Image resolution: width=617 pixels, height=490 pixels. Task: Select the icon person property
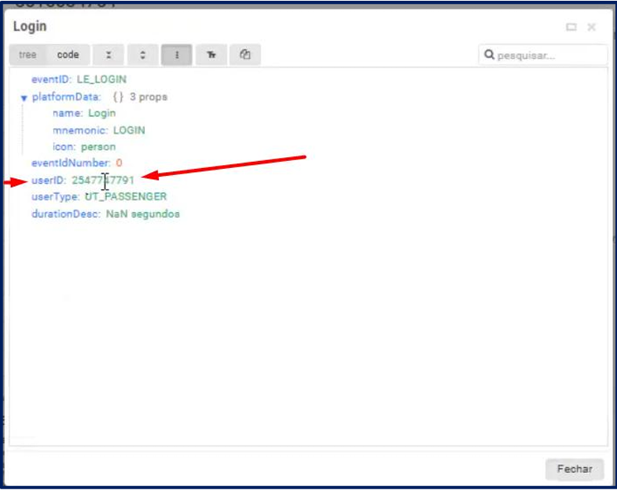click(x=84, y=147)
